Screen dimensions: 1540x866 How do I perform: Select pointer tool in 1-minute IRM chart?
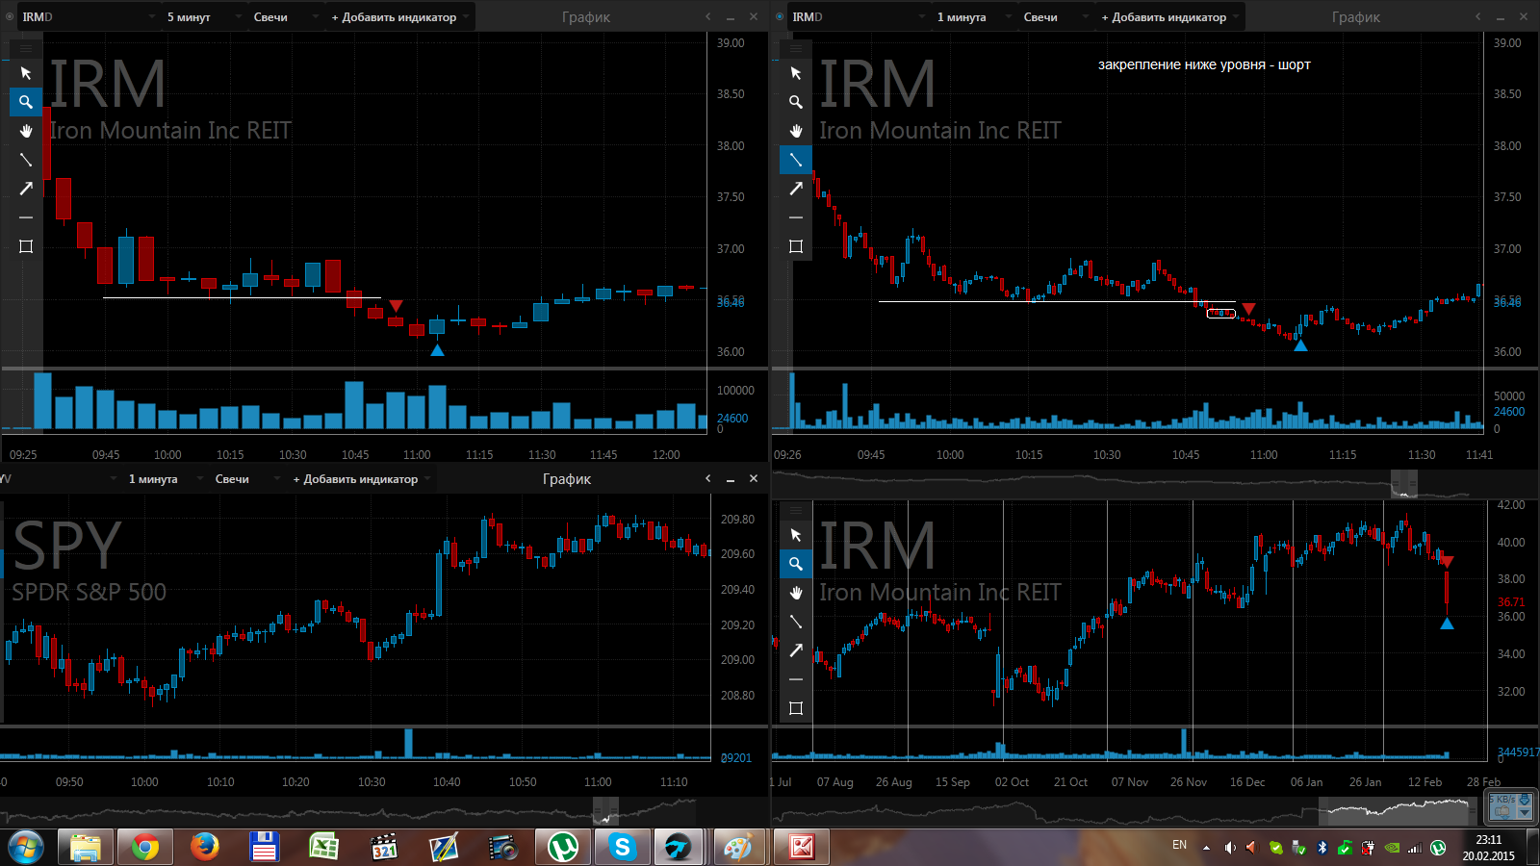(x=796, y=73)
